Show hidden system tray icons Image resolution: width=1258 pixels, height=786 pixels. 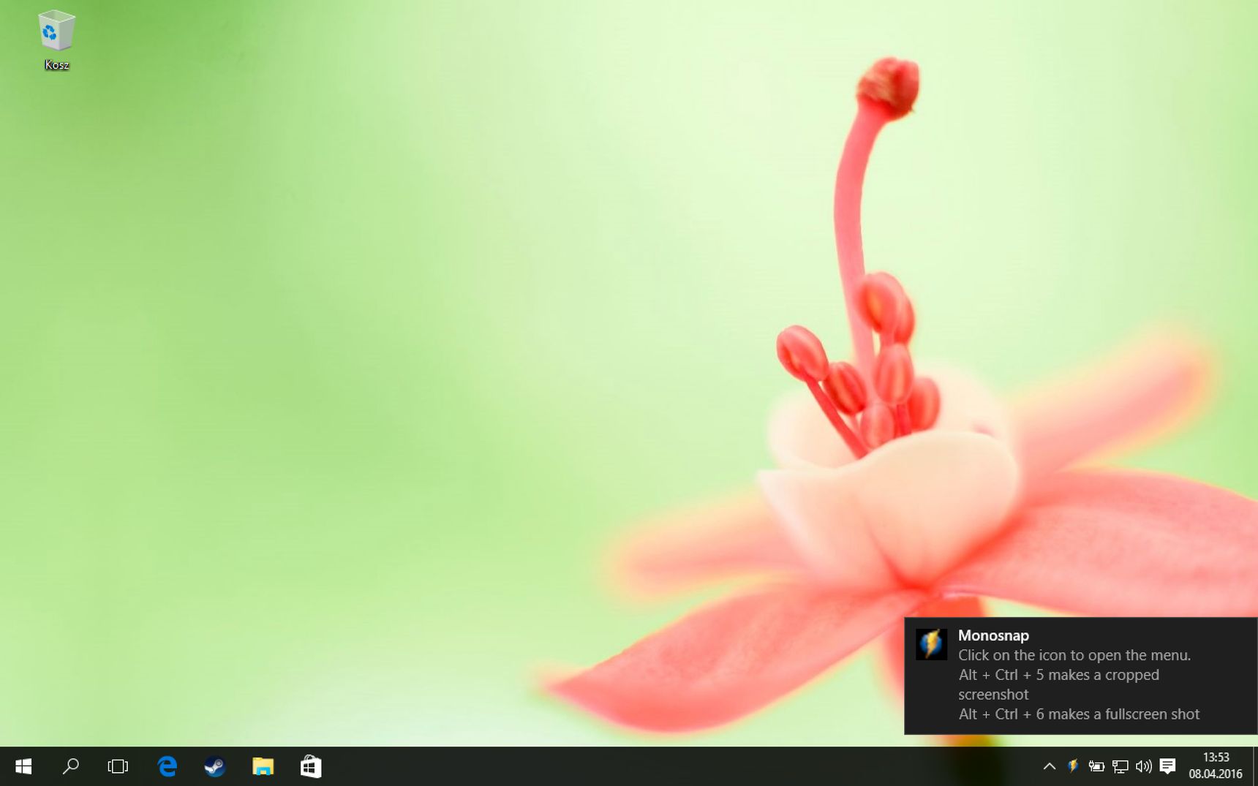[1049, 766]
